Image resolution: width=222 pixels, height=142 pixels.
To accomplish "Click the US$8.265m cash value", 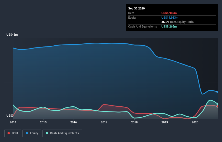I will point(169,26).
